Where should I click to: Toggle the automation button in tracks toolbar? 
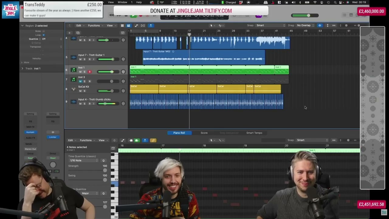136,26
